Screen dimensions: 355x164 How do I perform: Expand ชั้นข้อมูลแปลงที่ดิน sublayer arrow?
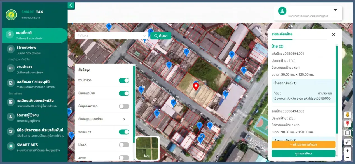pos(124,119)
